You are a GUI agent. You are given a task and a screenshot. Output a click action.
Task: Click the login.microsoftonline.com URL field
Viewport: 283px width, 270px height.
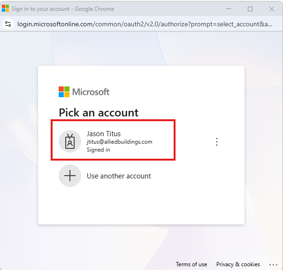click(x=141, y=24)
